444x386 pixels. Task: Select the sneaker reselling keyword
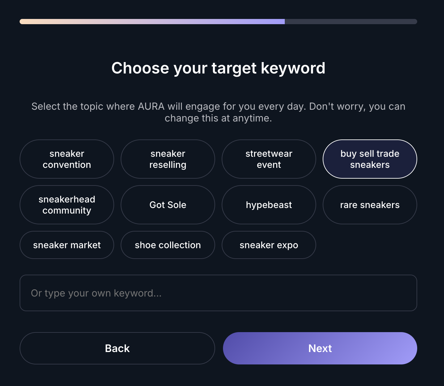coord(168,159)
